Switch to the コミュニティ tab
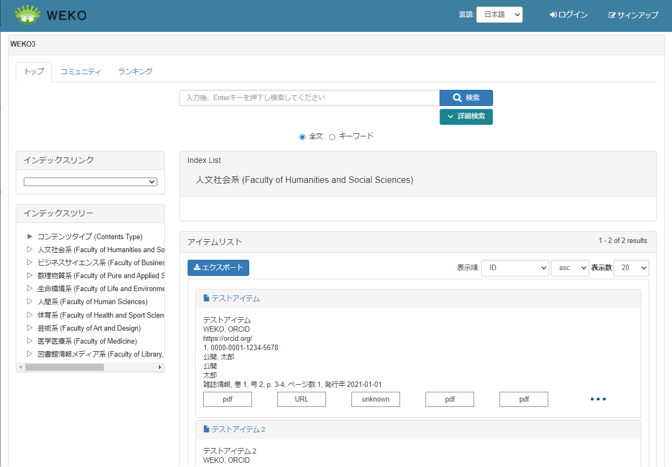This screenshot has height=467, width=672. (x=81, y=71)
